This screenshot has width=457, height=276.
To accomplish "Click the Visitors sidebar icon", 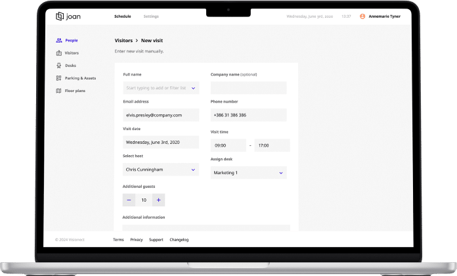I will (59, 53).
